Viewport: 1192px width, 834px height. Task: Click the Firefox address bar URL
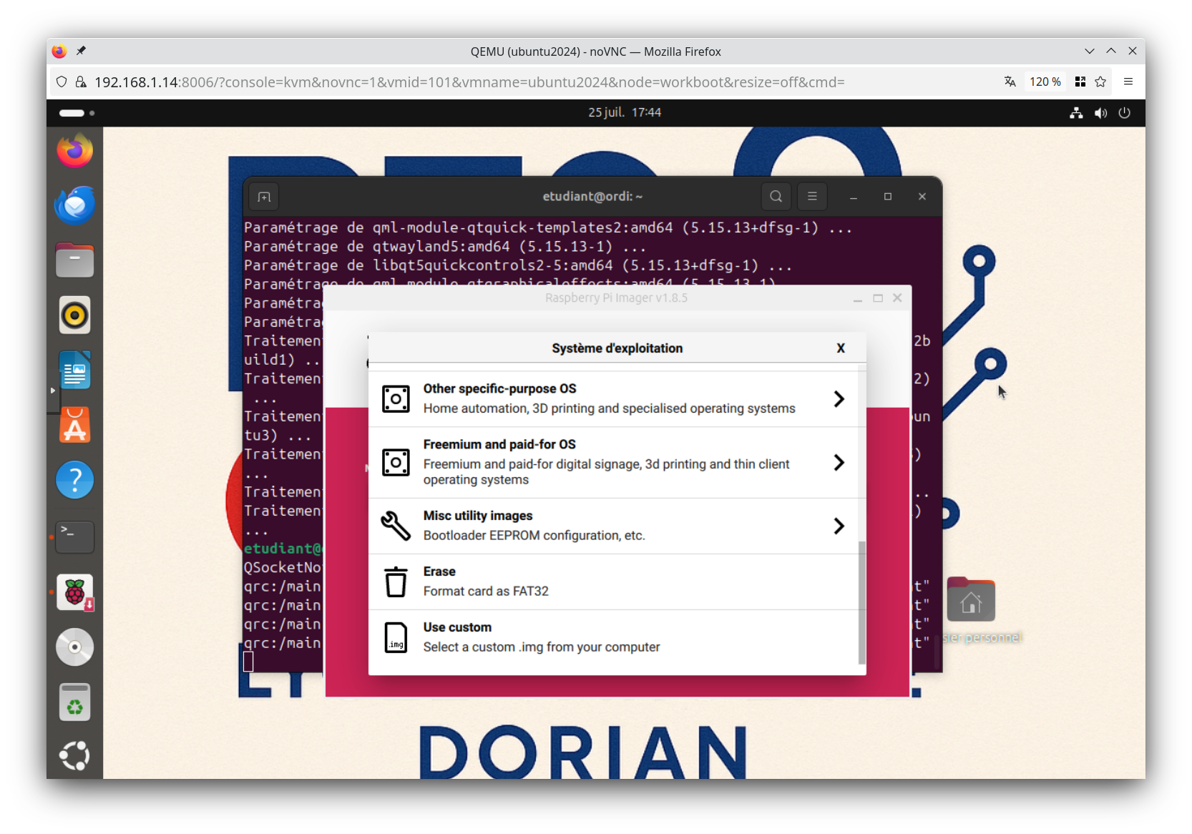469,82
